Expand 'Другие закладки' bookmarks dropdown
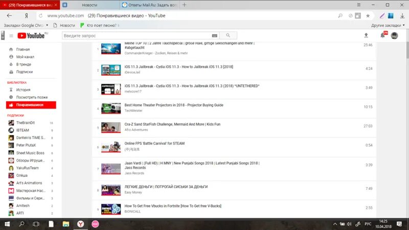Screen dimensions: 409x230 click(x=388, y=25)
